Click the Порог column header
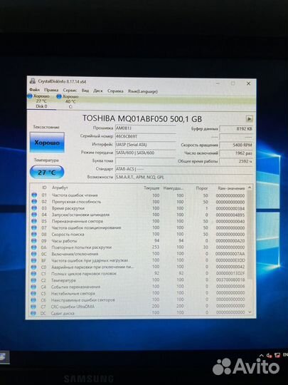The image size is (288, 385). point(202,188)
